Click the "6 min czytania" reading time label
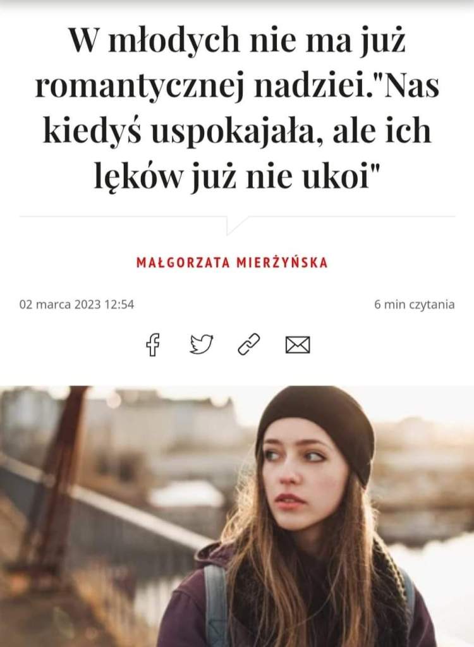Screen dimensions: 474x647 [415, 305]
